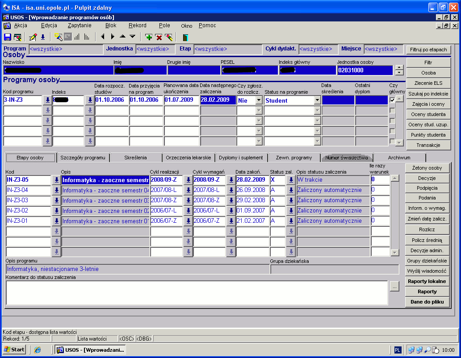Insert a new record with green plus

pos(149,37)
